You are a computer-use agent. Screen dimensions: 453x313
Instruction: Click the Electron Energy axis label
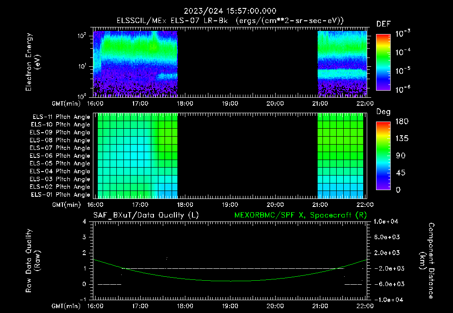(33, 62)
